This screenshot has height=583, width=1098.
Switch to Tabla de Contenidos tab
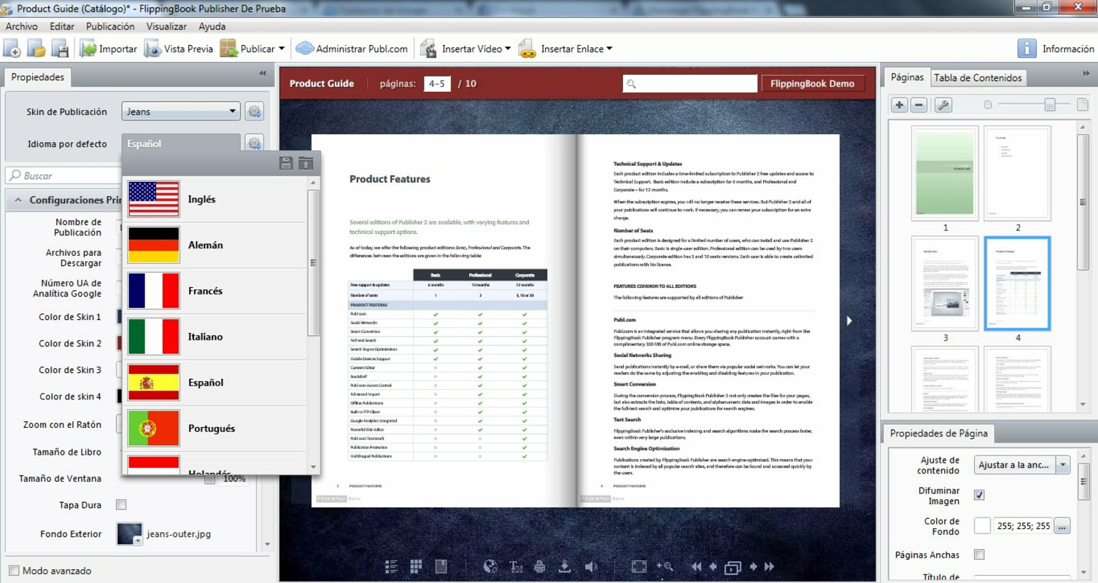click(978, 78)
